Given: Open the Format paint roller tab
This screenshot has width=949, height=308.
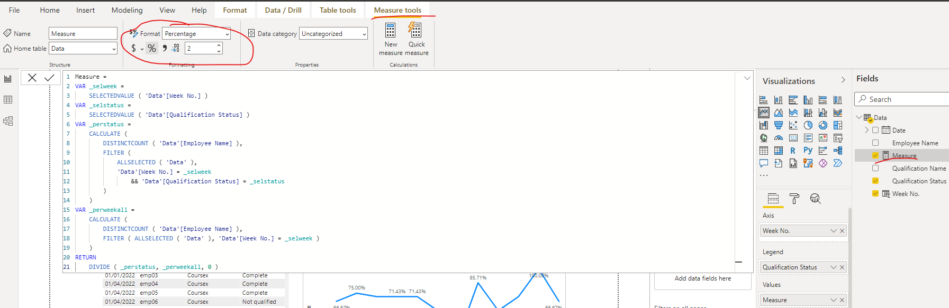Looking at the screenshot, I should 794,199.
